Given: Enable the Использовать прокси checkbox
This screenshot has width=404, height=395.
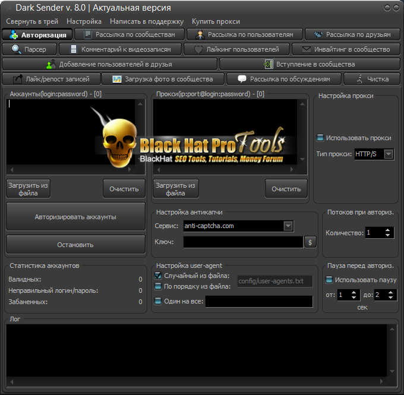Looking at the screenshot, I should tap(320, 138).
